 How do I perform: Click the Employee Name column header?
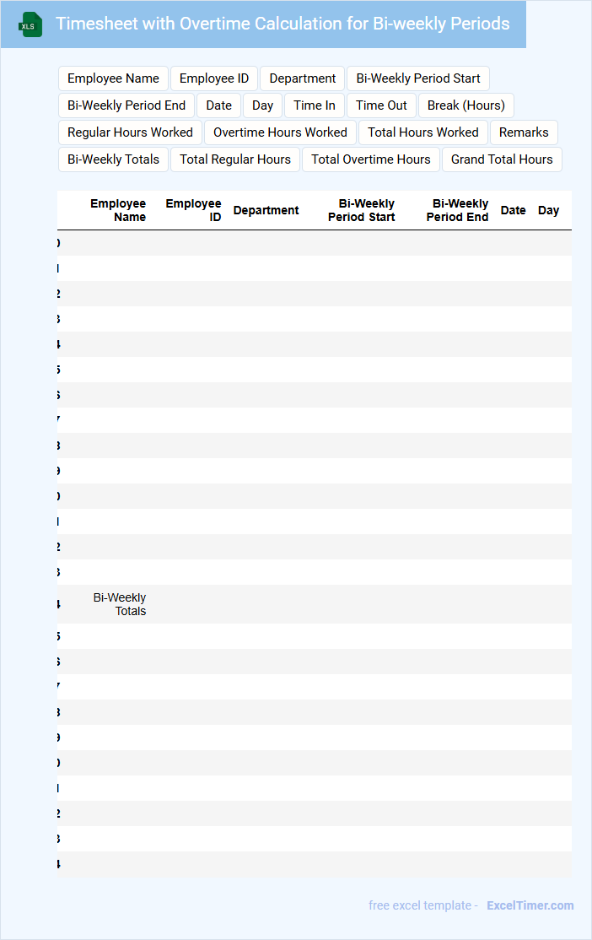tap(118, 210)
